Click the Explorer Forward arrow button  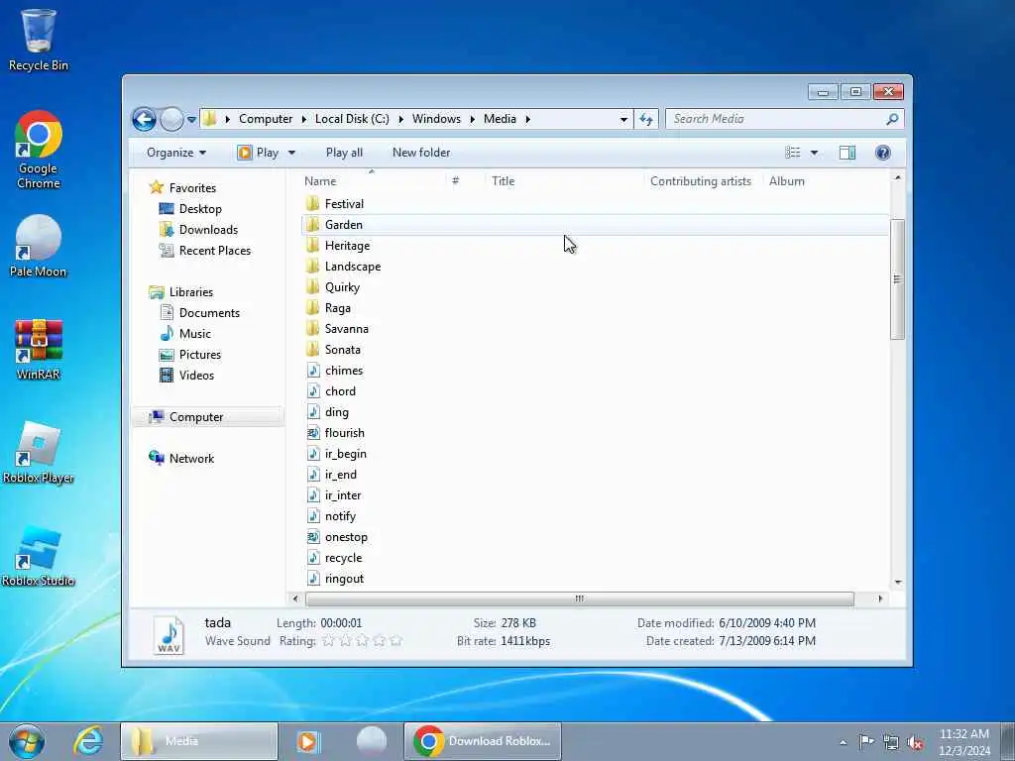[x=171, y=119]
